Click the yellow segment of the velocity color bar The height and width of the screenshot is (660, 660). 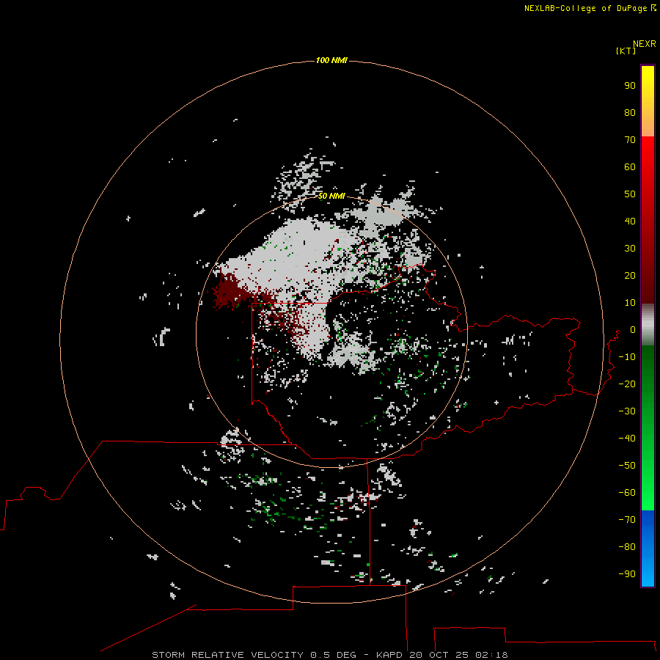(648, 100)
